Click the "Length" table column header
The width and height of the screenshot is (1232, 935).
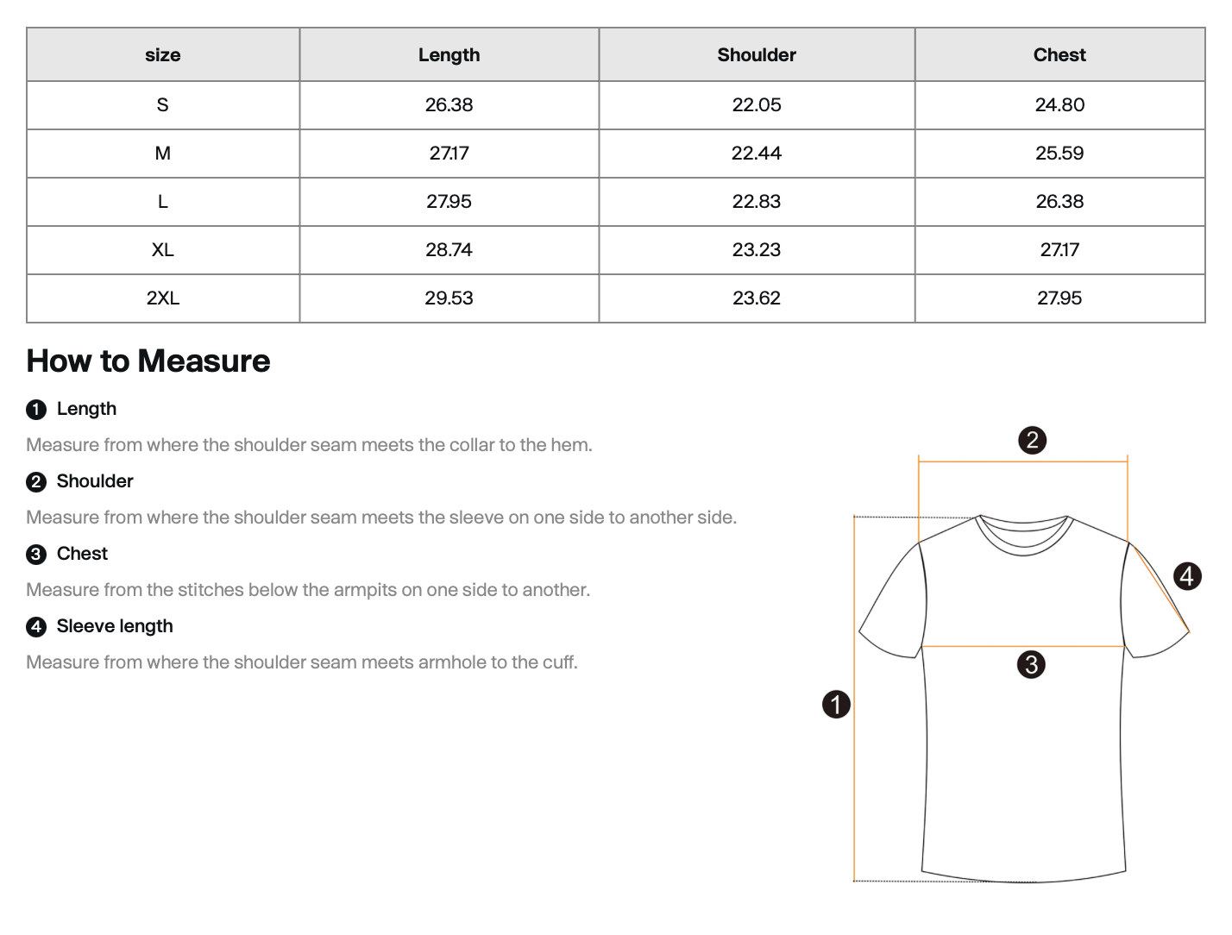click(x=449, y=55)
